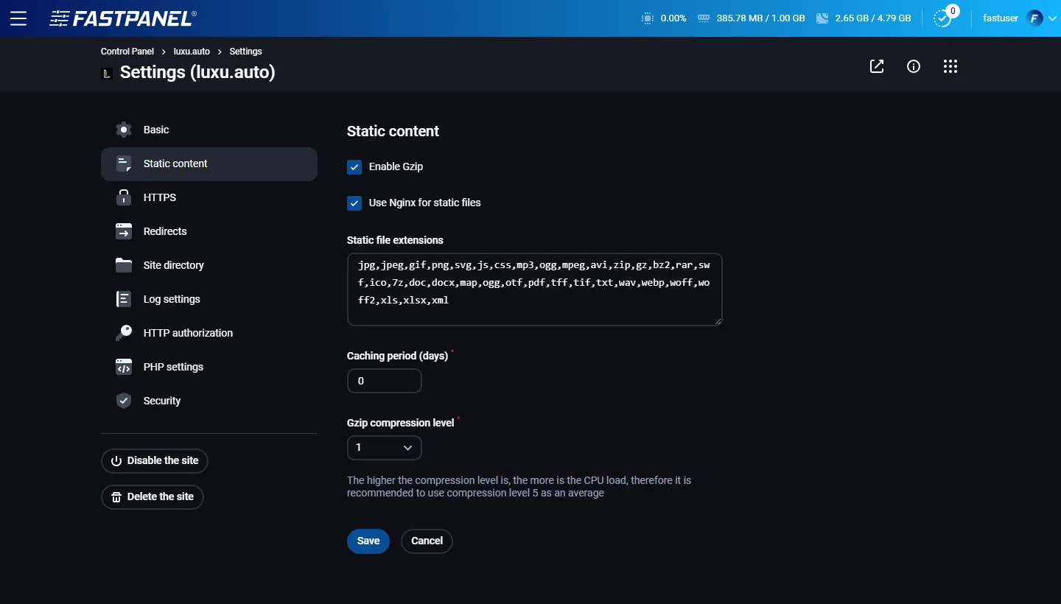Viewport: 1061px width, 604px height.
Task: Go to the HTTPS settings tab
Action: coord(209,197)
